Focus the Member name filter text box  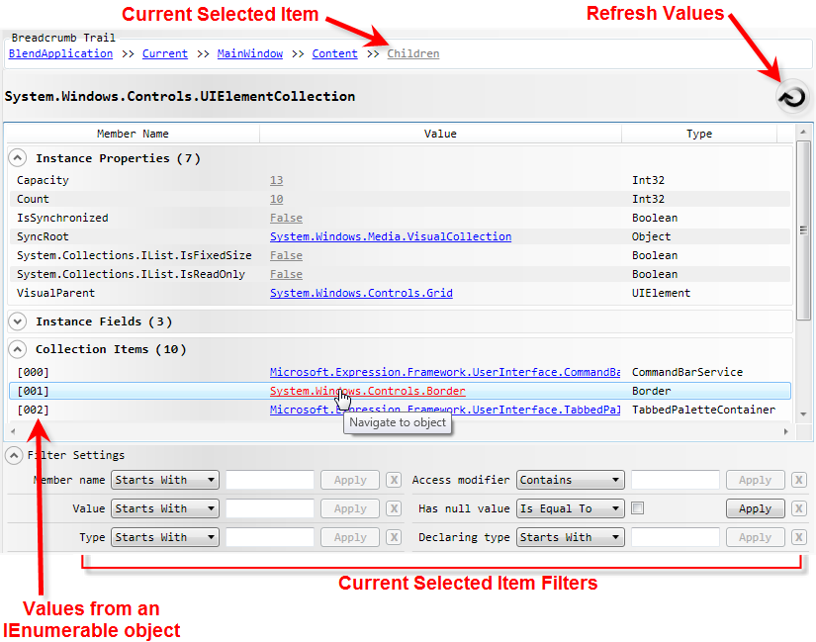pyautogui.click(x=270, y=480)
